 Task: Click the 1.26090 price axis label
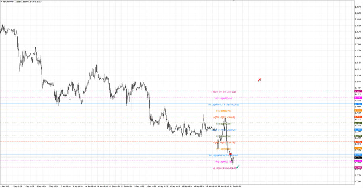[358, 38]
